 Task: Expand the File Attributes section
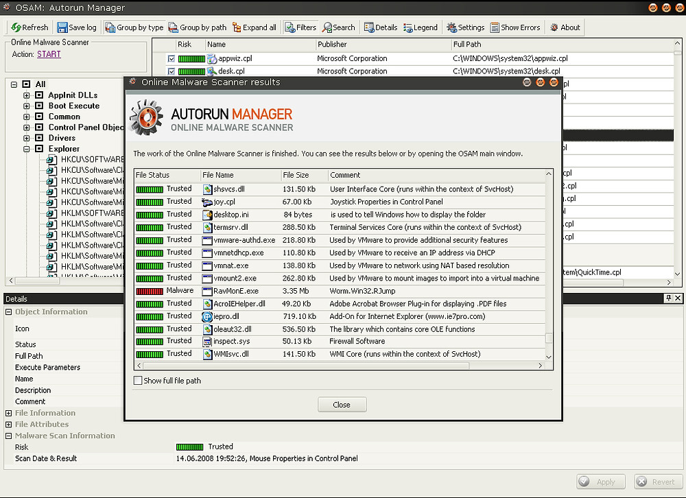(8, 425)
